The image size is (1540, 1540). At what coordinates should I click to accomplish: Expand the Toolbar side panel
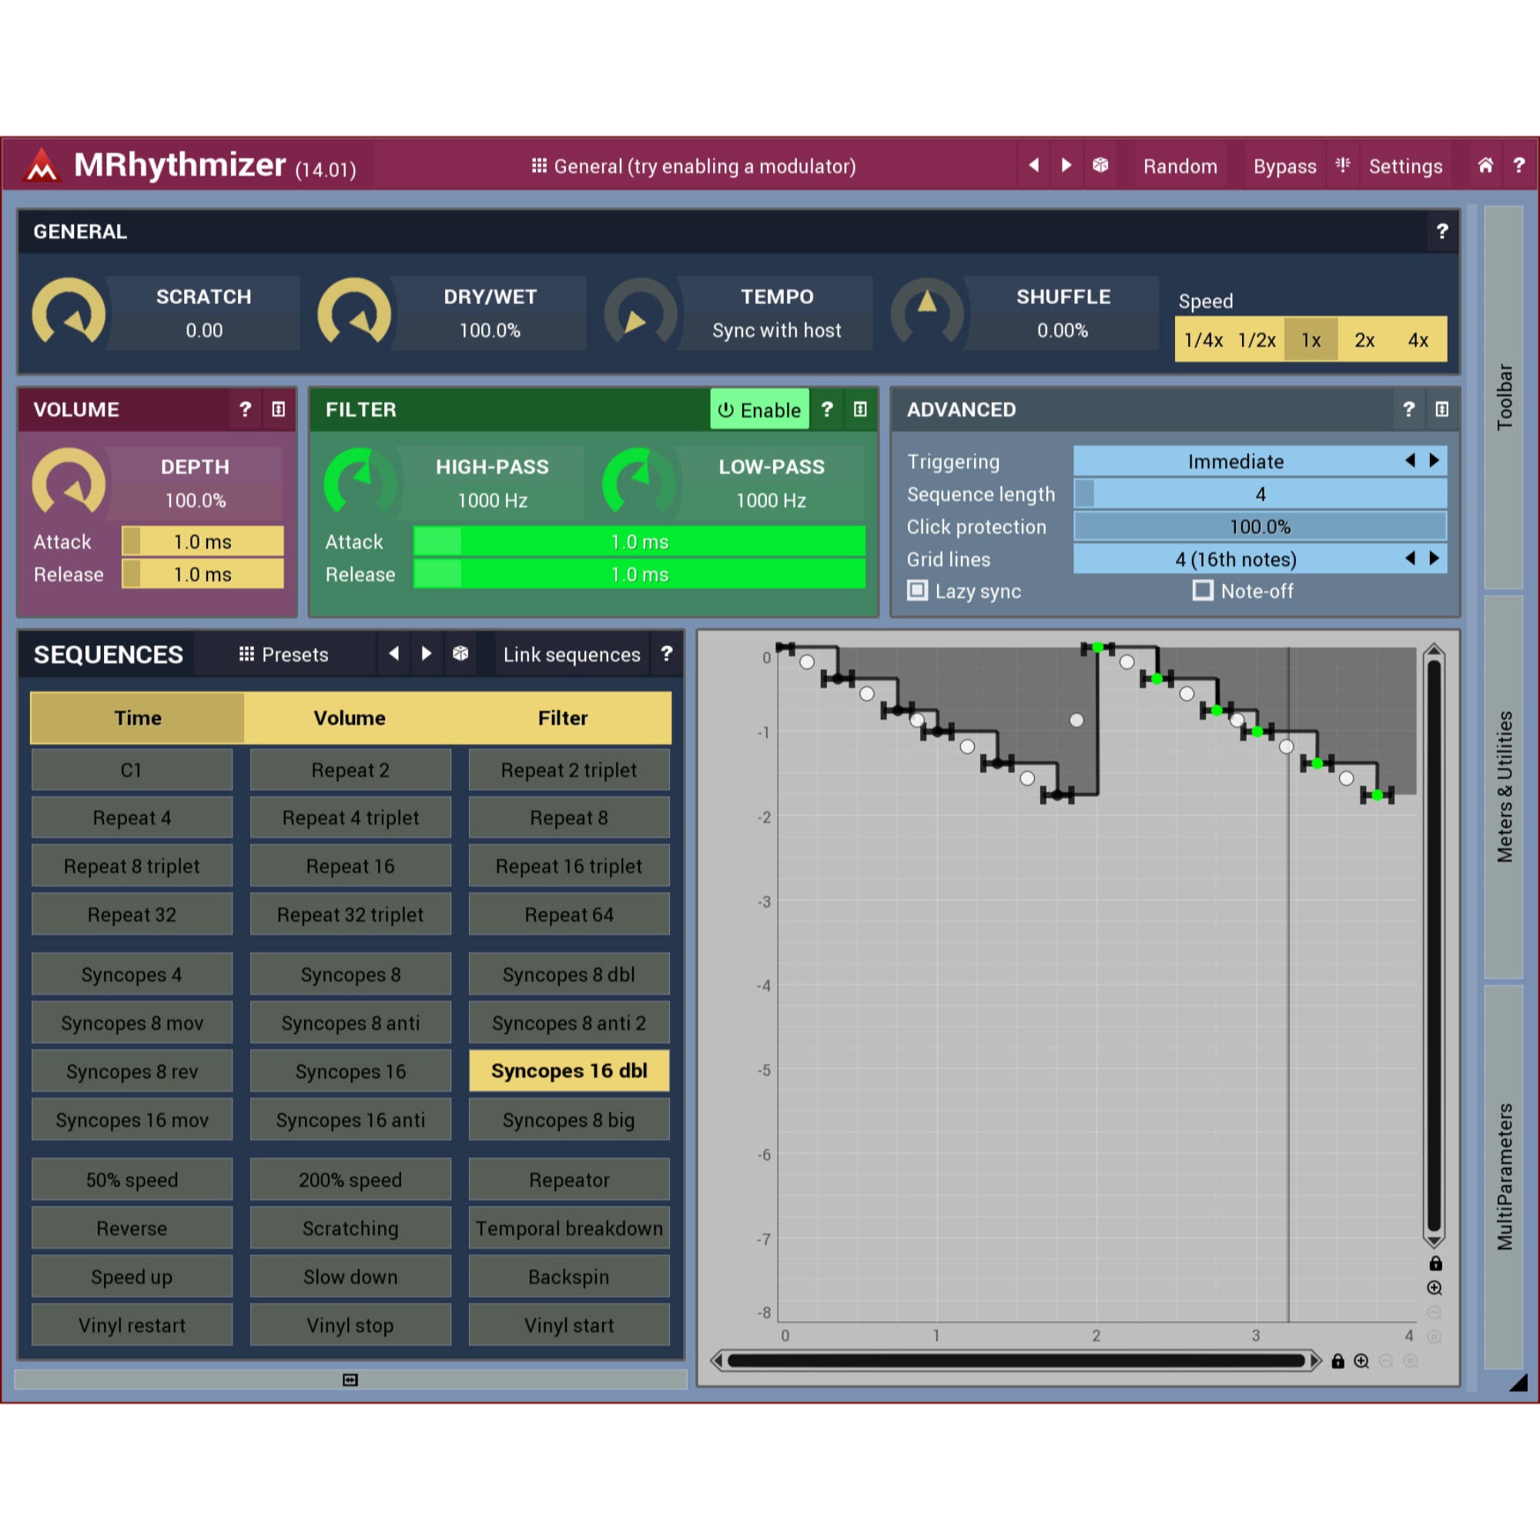(1503, 397)
